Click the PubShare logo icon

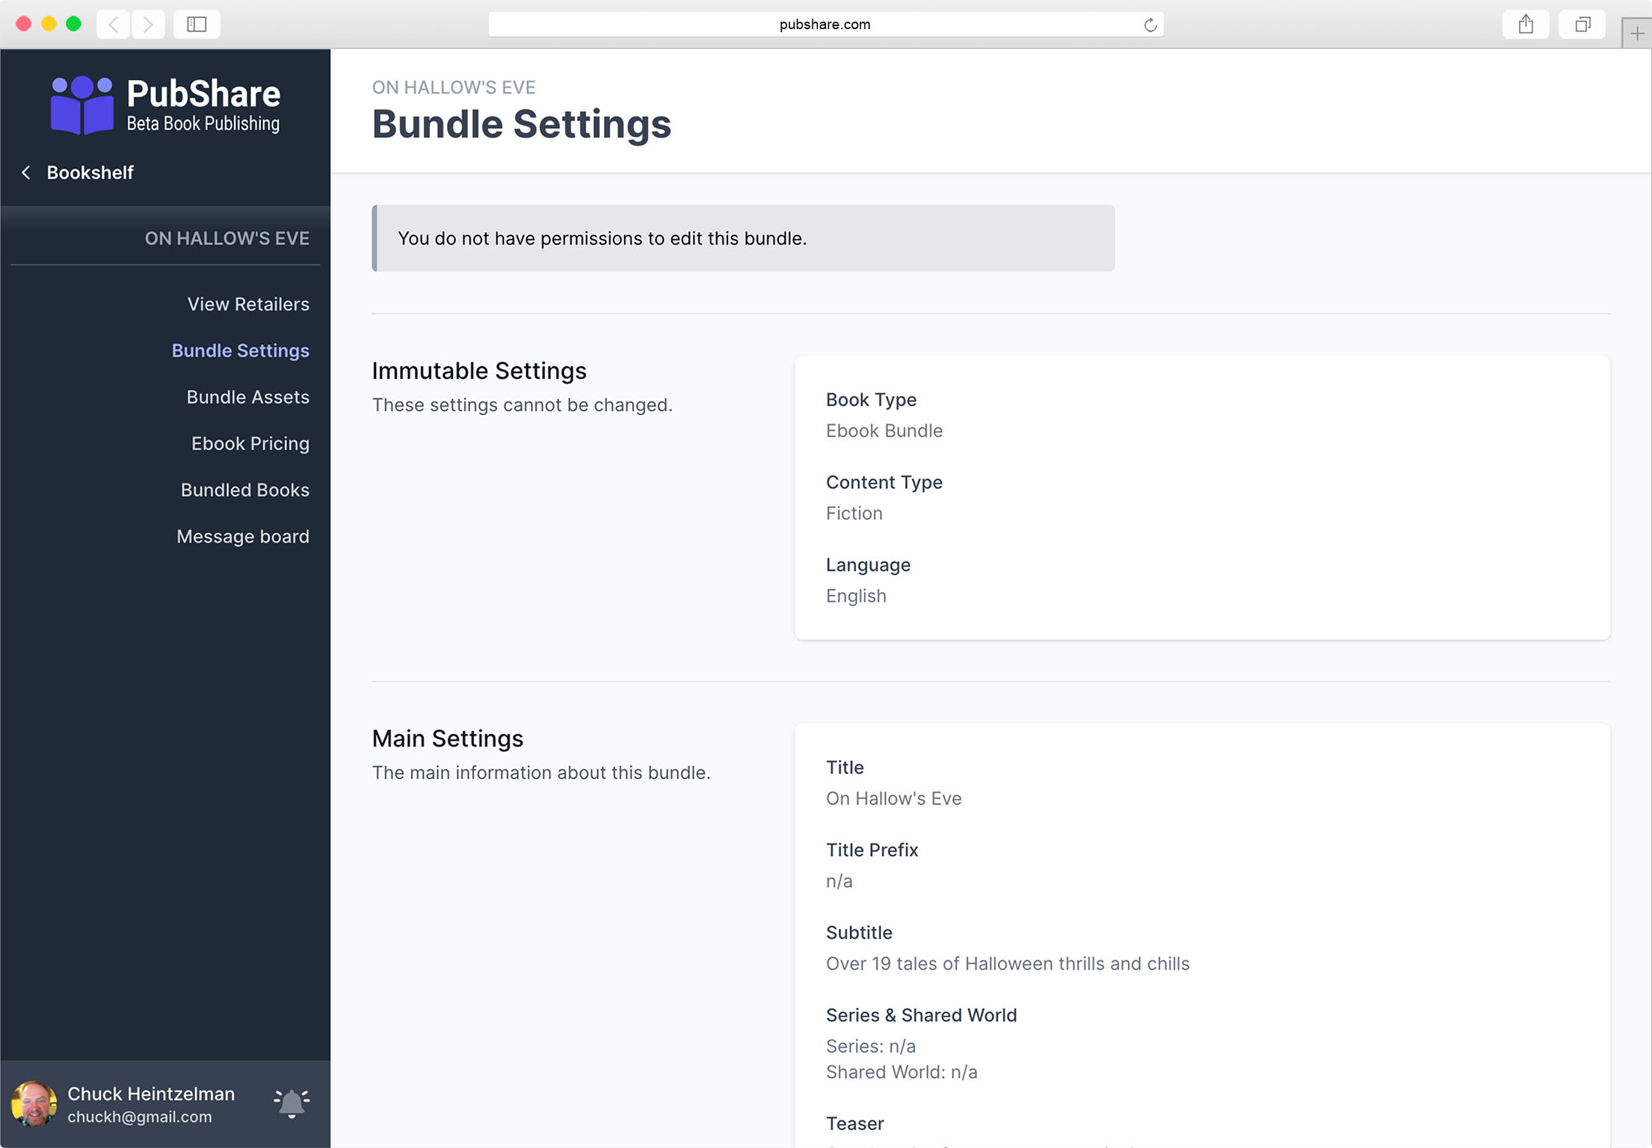point(79,105)
